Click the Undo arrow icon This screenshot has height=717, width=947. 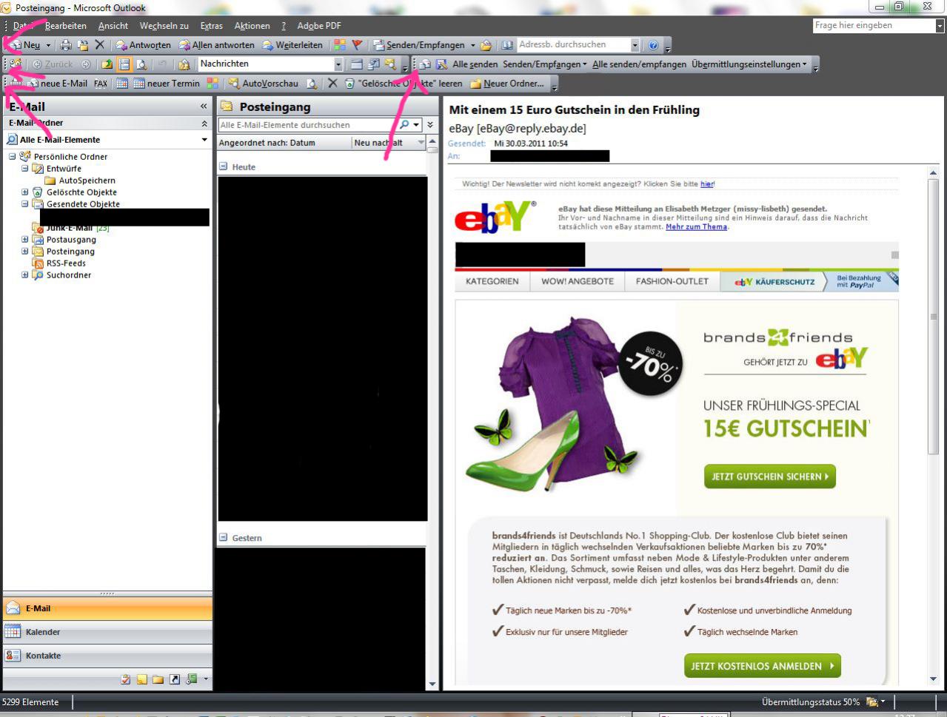coord(162,64)
